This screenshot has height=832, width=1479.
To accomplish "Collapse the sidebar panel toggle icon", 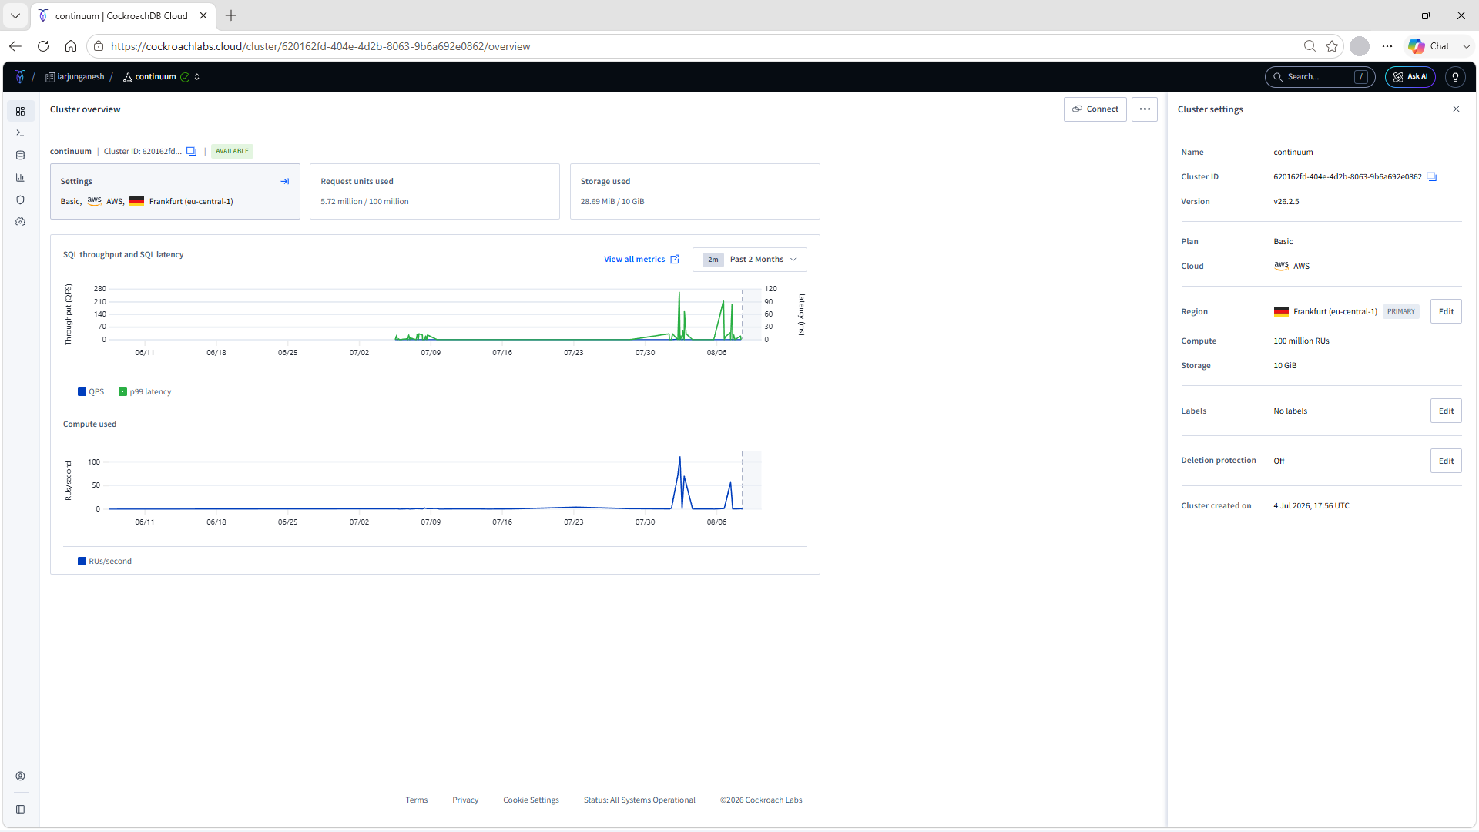I will pos(21,810).
